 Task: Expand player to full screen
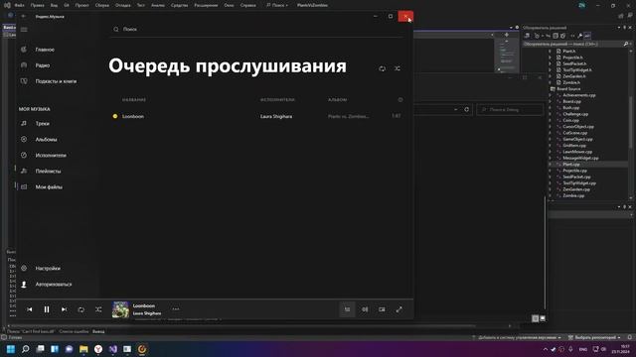click(x=399, y=309)
